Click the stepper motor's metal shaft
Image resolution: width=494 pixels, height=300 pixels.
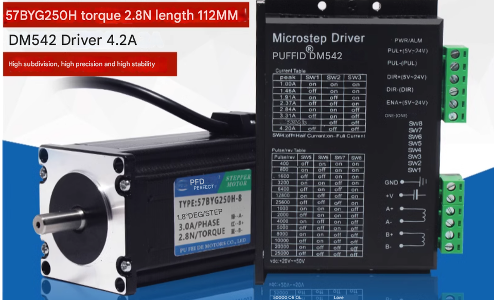coord(59,221)
